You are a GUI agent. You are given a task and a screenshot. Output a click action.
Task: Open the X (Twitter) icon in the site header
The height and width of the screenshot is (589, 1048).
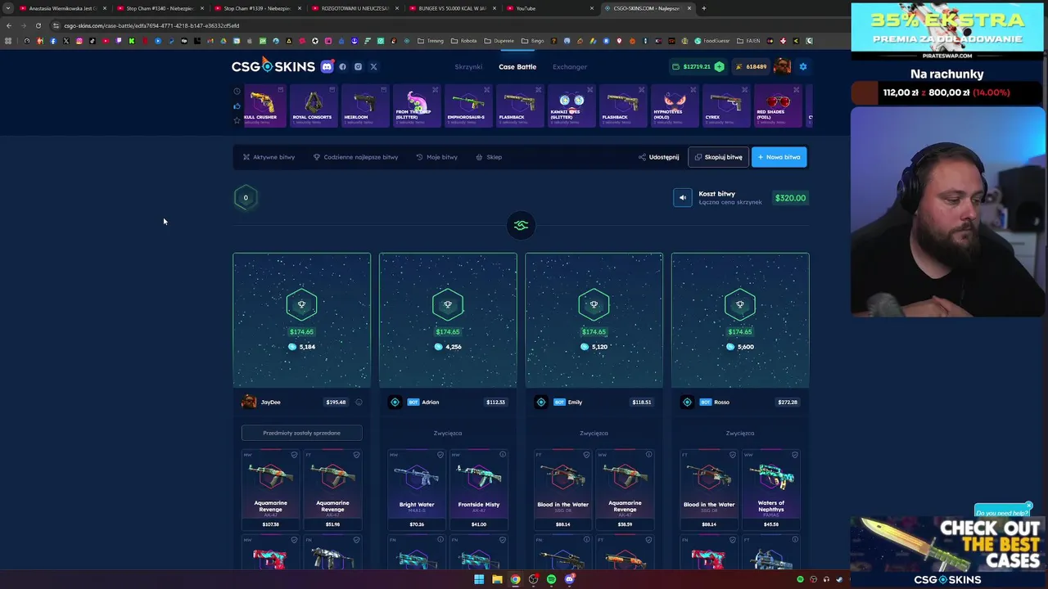pyautogui.click(x=373, y=67)
